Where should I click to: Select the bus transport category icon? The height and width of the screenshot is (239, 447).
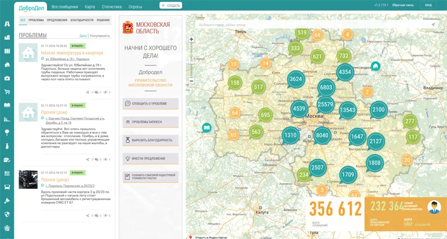(7, 187)
